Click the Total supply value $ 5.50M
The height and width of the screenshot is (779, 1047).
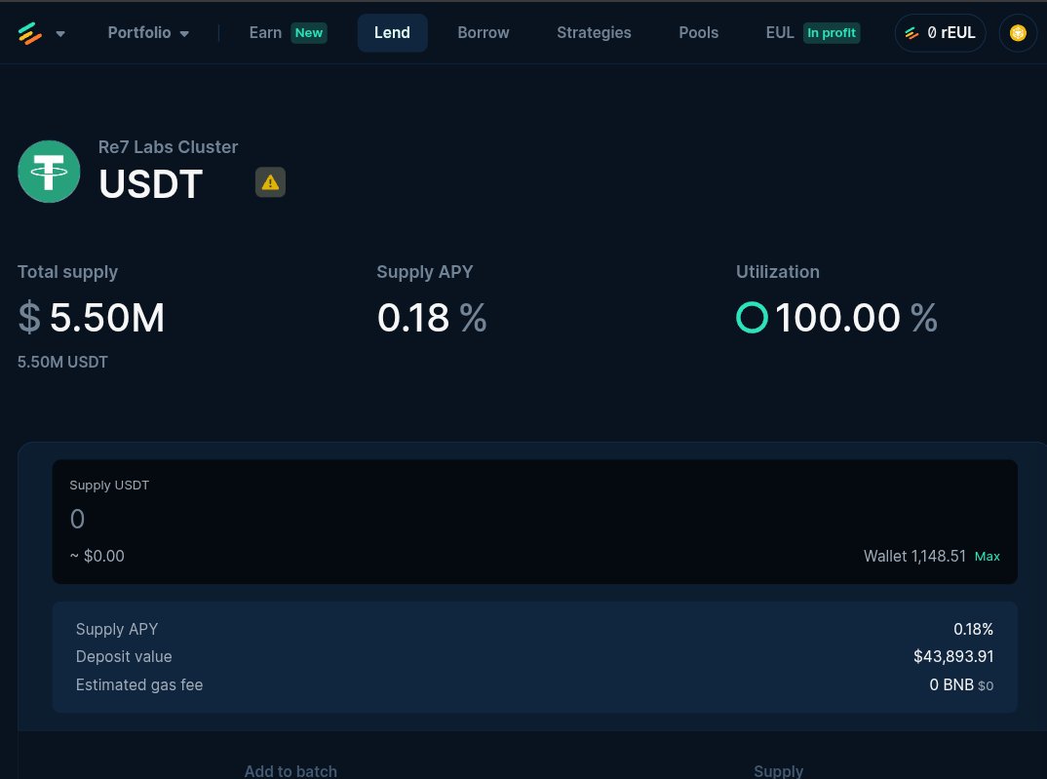[x=91, y=317]
